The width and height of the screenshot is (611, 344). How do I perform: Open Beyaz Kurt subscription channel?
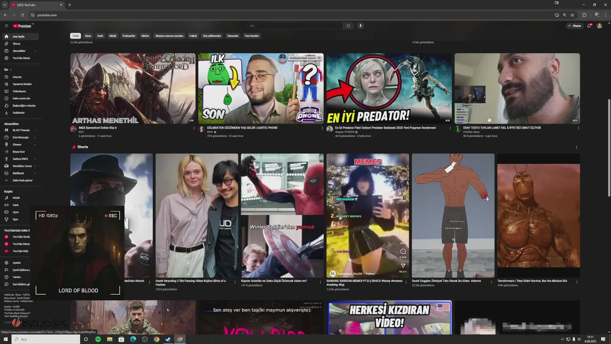coord(19,151)
